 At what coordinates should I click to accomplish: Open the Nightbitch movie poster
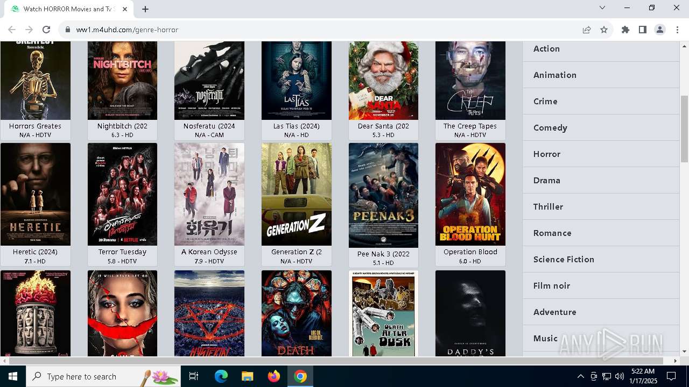(x=122, y=81)
